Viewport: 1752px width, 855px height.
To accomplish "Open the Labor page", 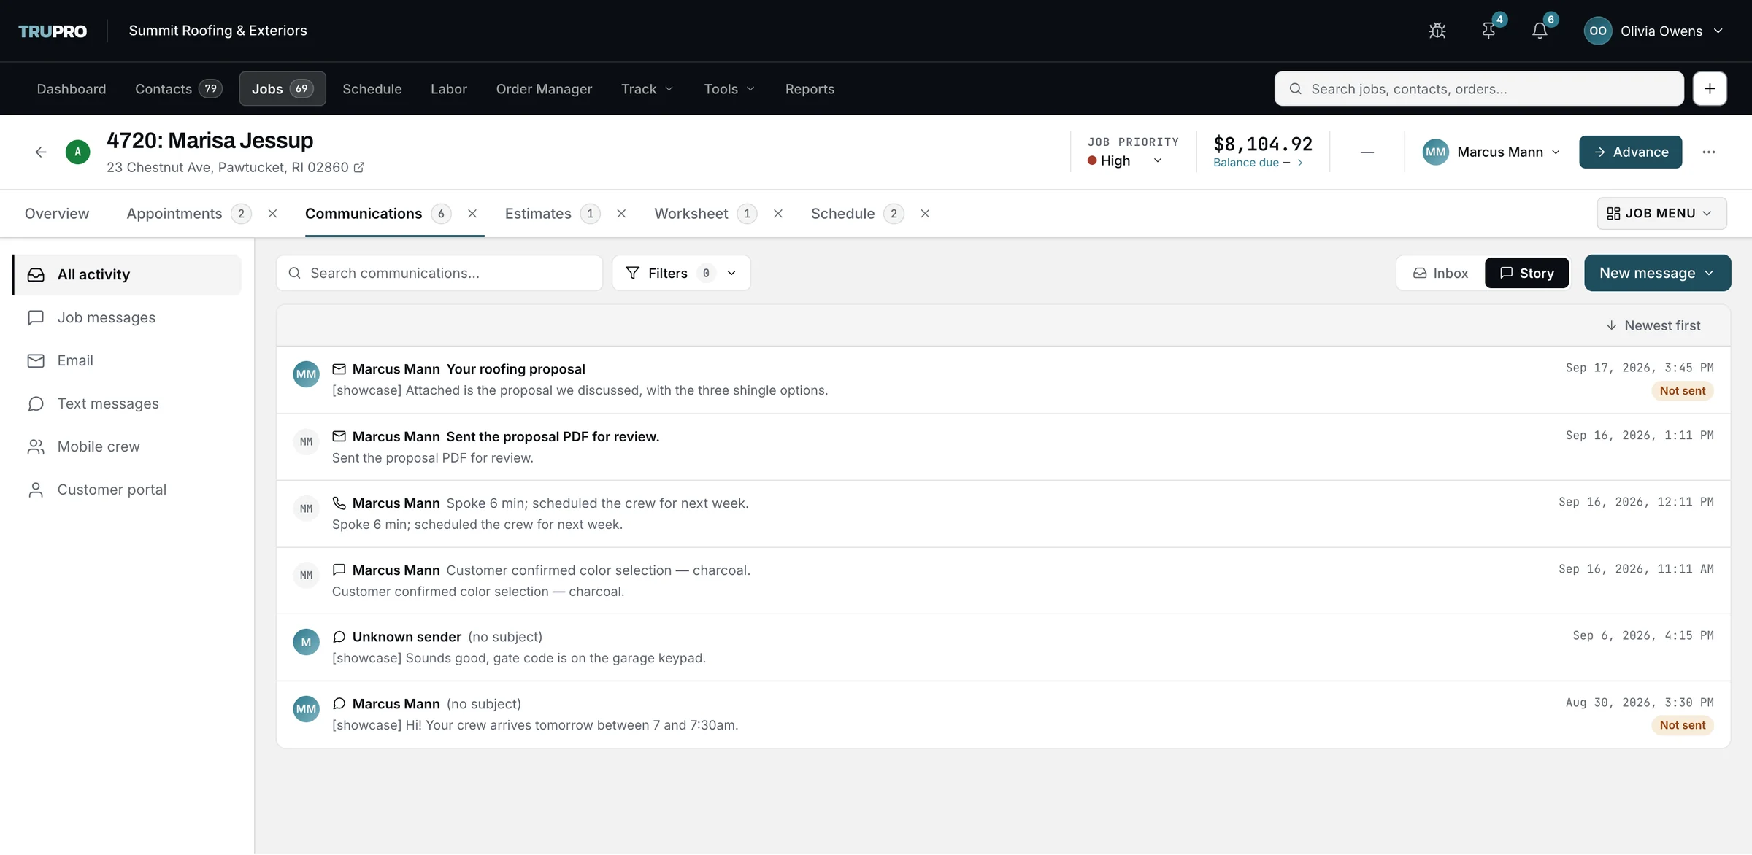I will tap(448, 89).
